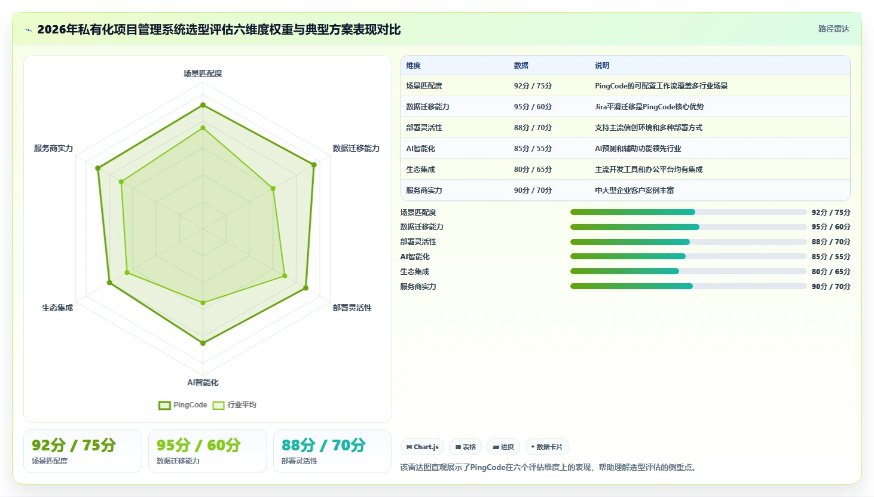Screen dimensions: 874x497
Task: Click the AI智能化 radar axis label
Action: click(x=203, y=382)
